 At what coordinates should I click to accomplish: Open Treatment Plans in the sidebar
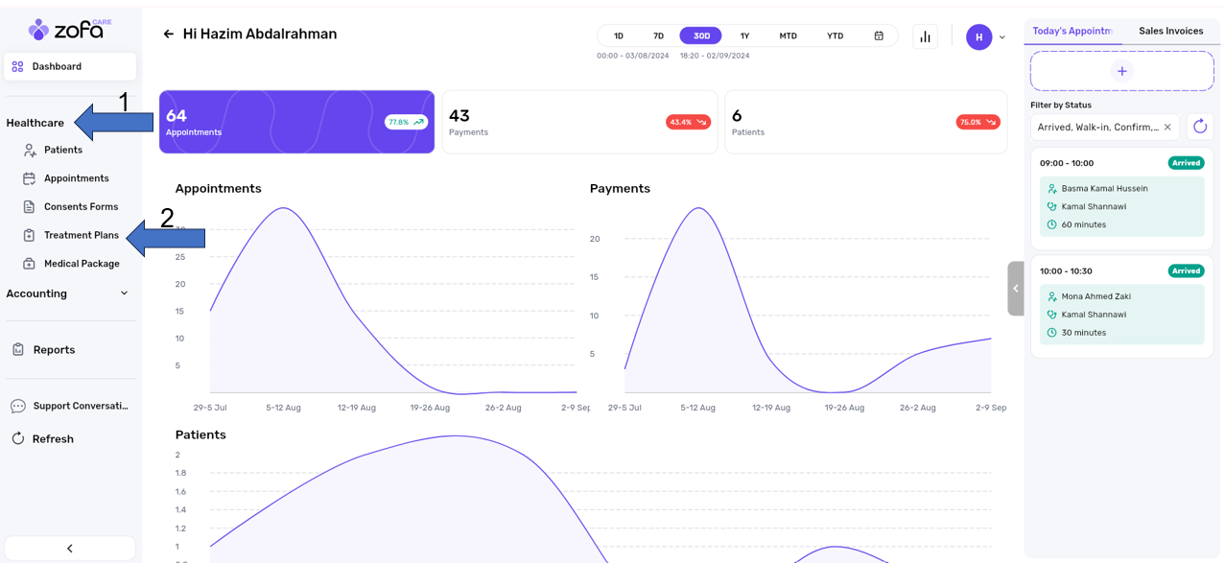coord(81,235)
